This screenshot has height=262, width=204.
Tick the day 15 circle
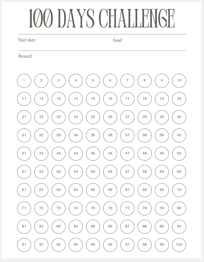(x=93, y=99)
